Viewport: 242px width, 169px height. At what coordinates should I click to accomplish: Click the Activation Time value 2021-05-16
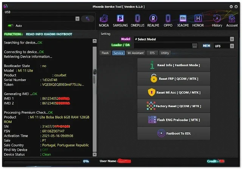point(57,136)
